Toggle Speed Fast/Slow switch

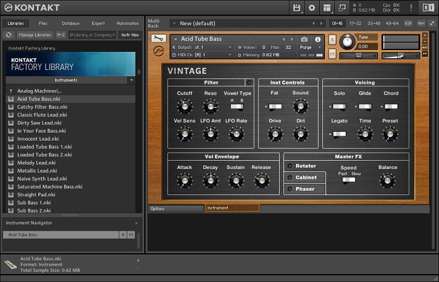tap(349, 180)
